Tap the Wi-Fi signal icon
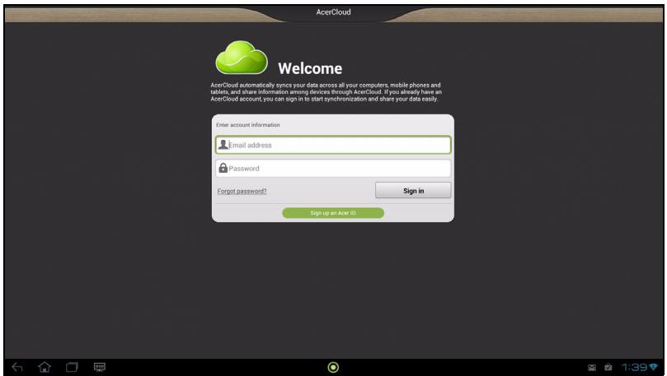This screenshot has width=667, height=376. coord(653,367)
